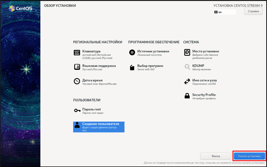This screenshot has height=167, width=267.
Task: Click the disc icon for Источник установки
Action: pyautogui.click(x=132, y=52)
